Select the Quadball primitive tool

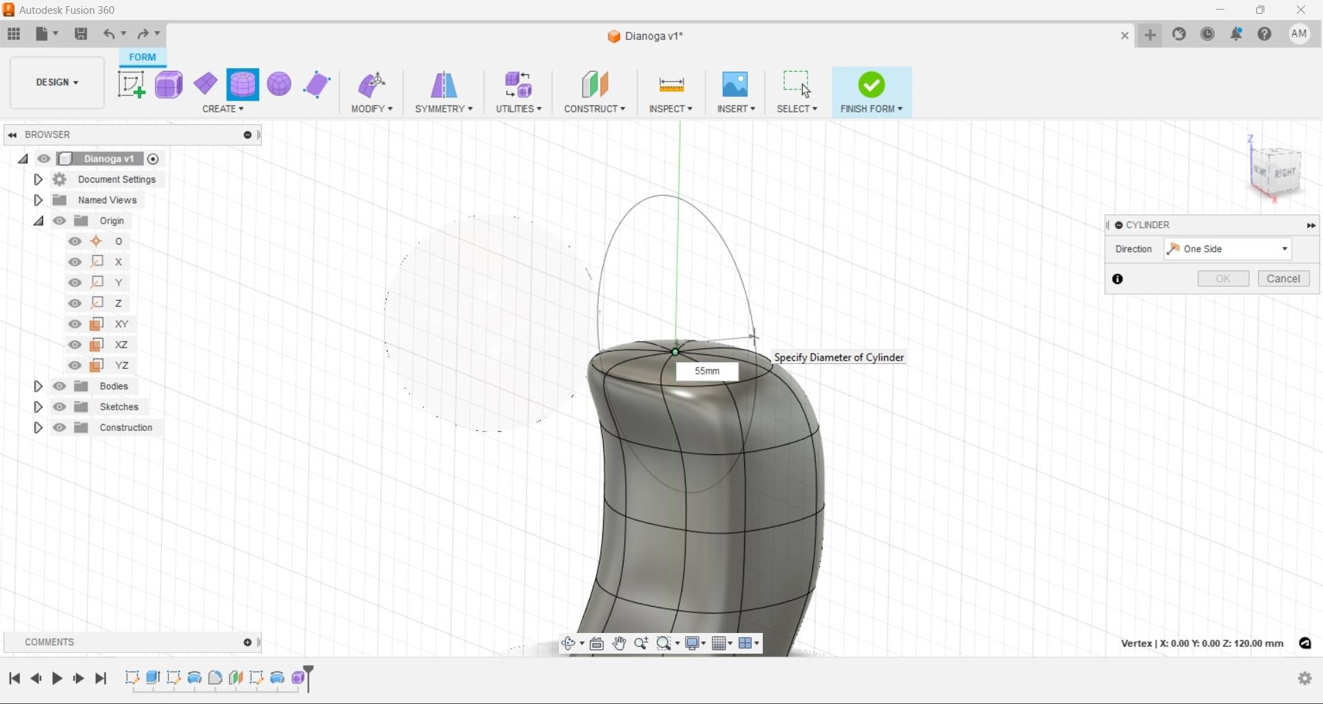pos(278,83)
